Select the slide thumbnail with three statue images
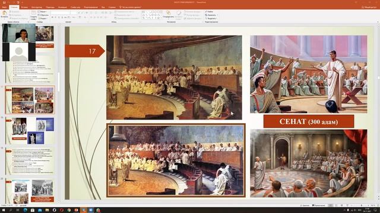This screenshot has height=213, width=380. point(30,131)
